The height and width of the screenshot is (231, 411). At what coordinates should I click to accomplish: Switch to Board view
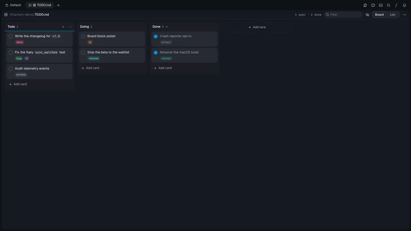point(379,15)
